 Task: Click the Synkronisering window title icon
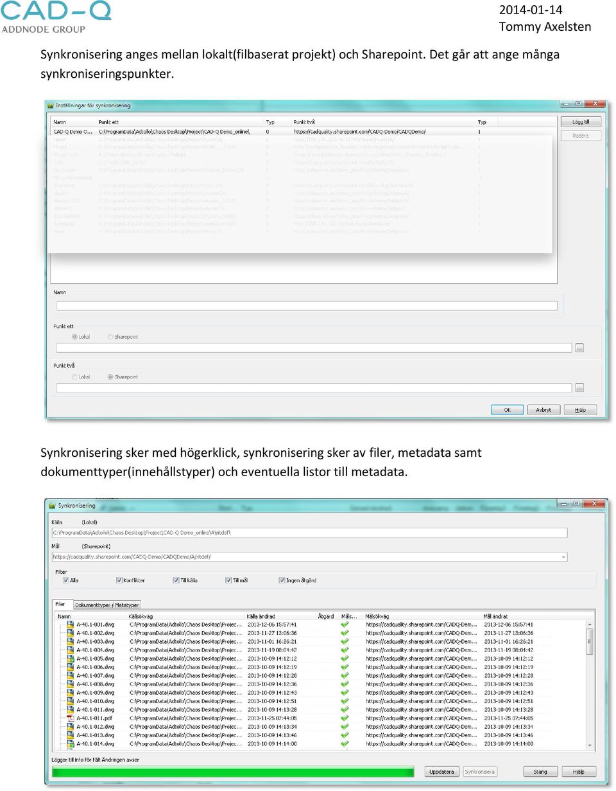(52, 506)
